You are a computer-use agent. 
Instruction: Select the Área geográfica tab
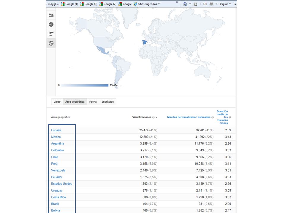75,102
